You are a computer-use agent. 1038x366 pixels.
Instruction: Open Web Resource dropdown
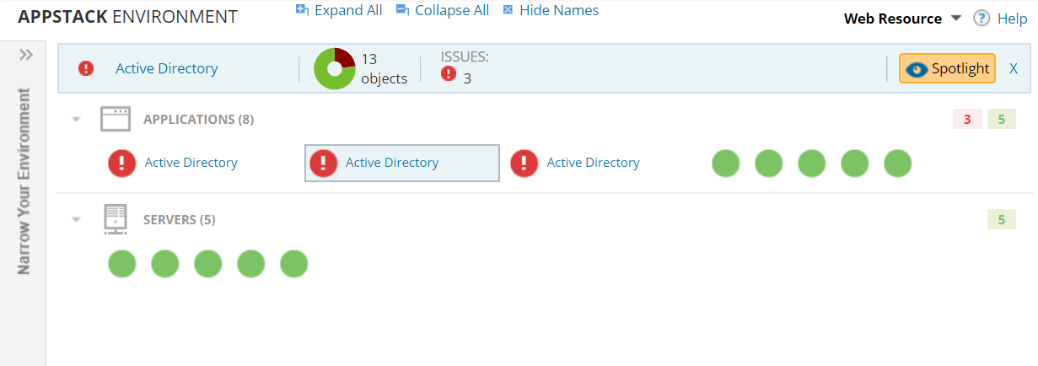[902, 19]
